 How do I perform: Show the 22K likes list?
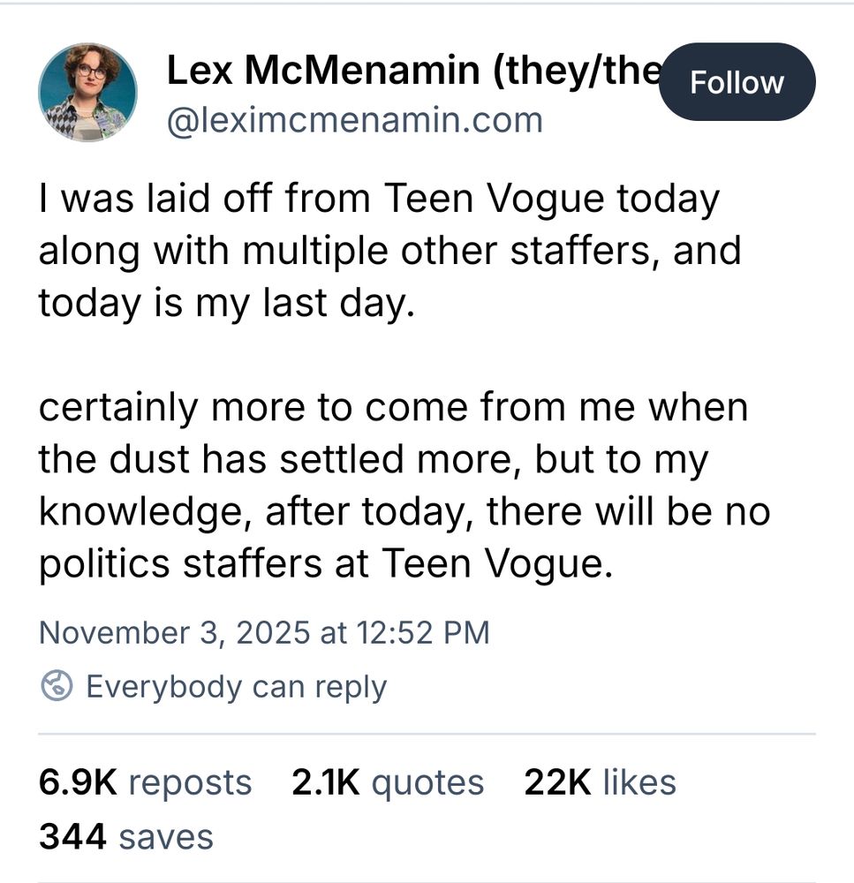[x=600, y=782]
